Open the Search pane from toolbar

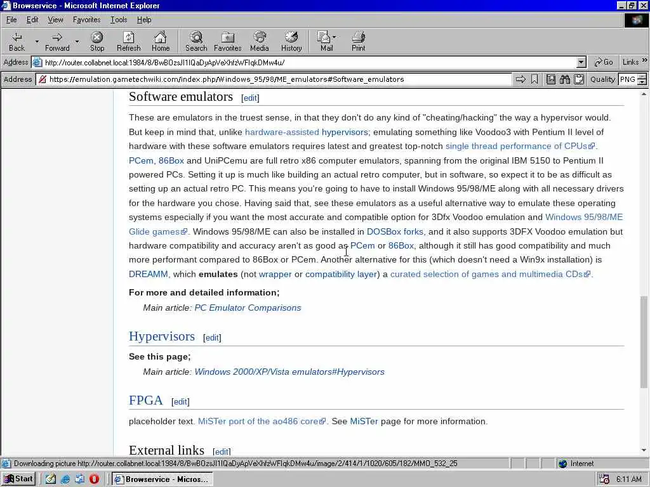pyautogui.click(x=196, y=41)
